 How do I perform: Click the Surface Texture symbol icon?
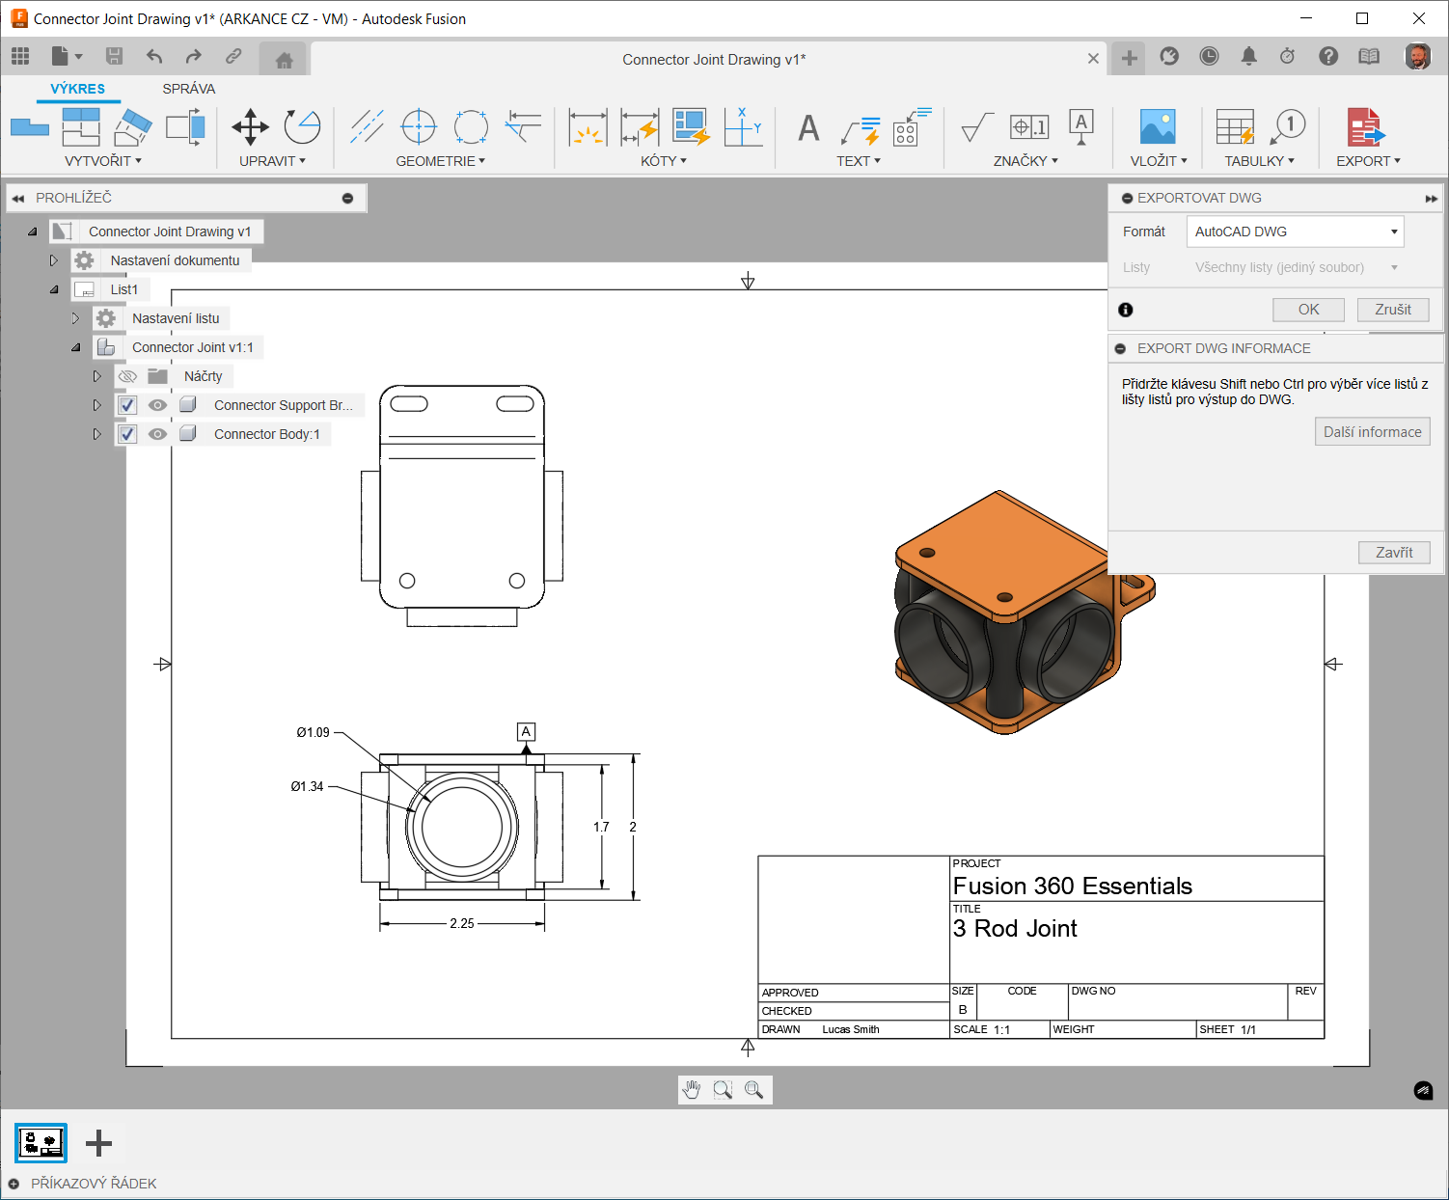tap(976, 126)
